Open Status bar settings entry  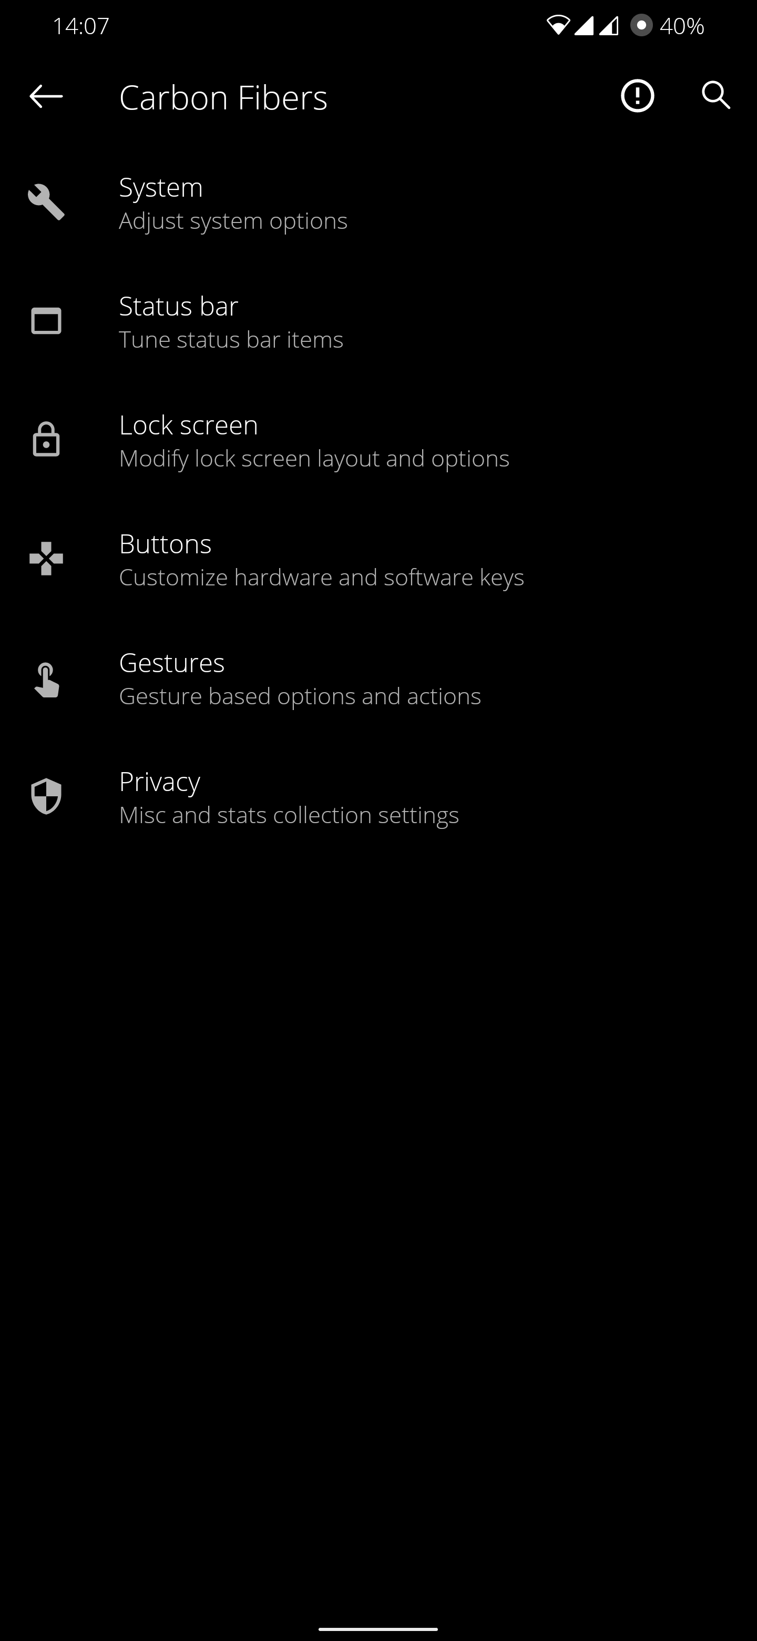pyautogui.click(x=378, y=322)
